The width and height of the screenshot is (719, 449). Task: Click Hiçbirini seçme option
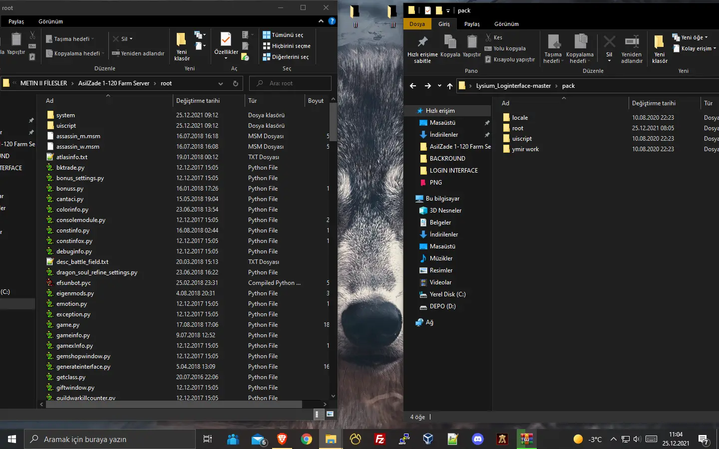(291, 46)
